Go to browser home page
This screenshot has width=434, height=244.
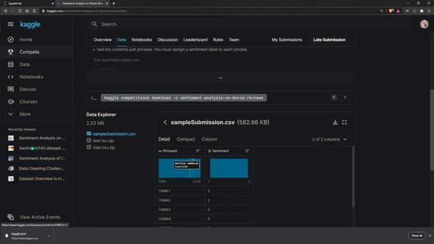coord(27,11)
